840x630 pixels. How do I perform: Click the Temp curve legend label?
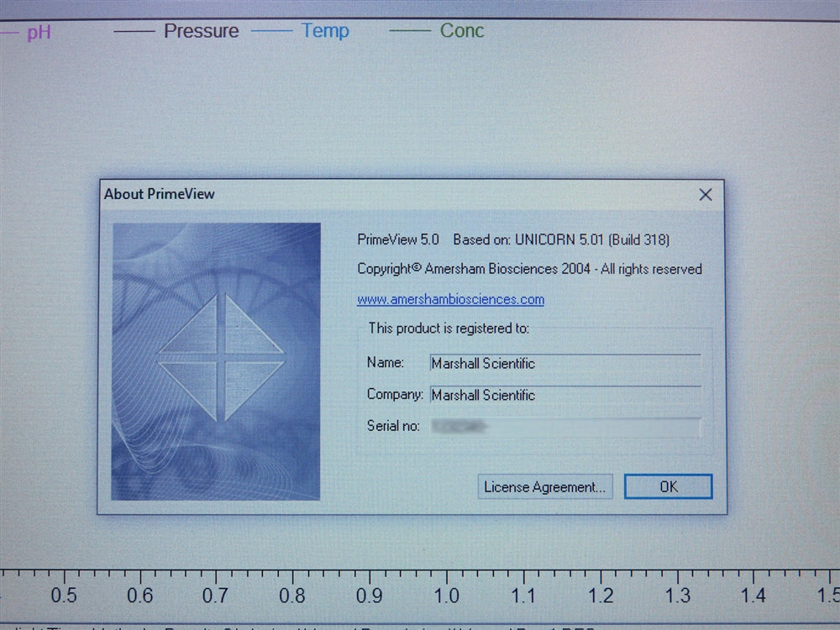coord(325,30)
